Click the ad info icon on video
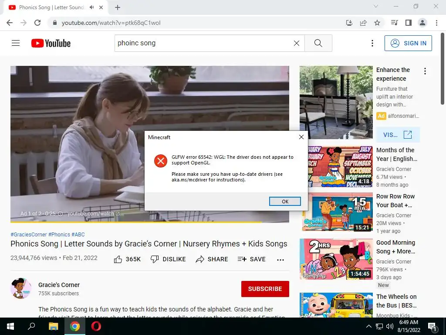 click(60, 214)
